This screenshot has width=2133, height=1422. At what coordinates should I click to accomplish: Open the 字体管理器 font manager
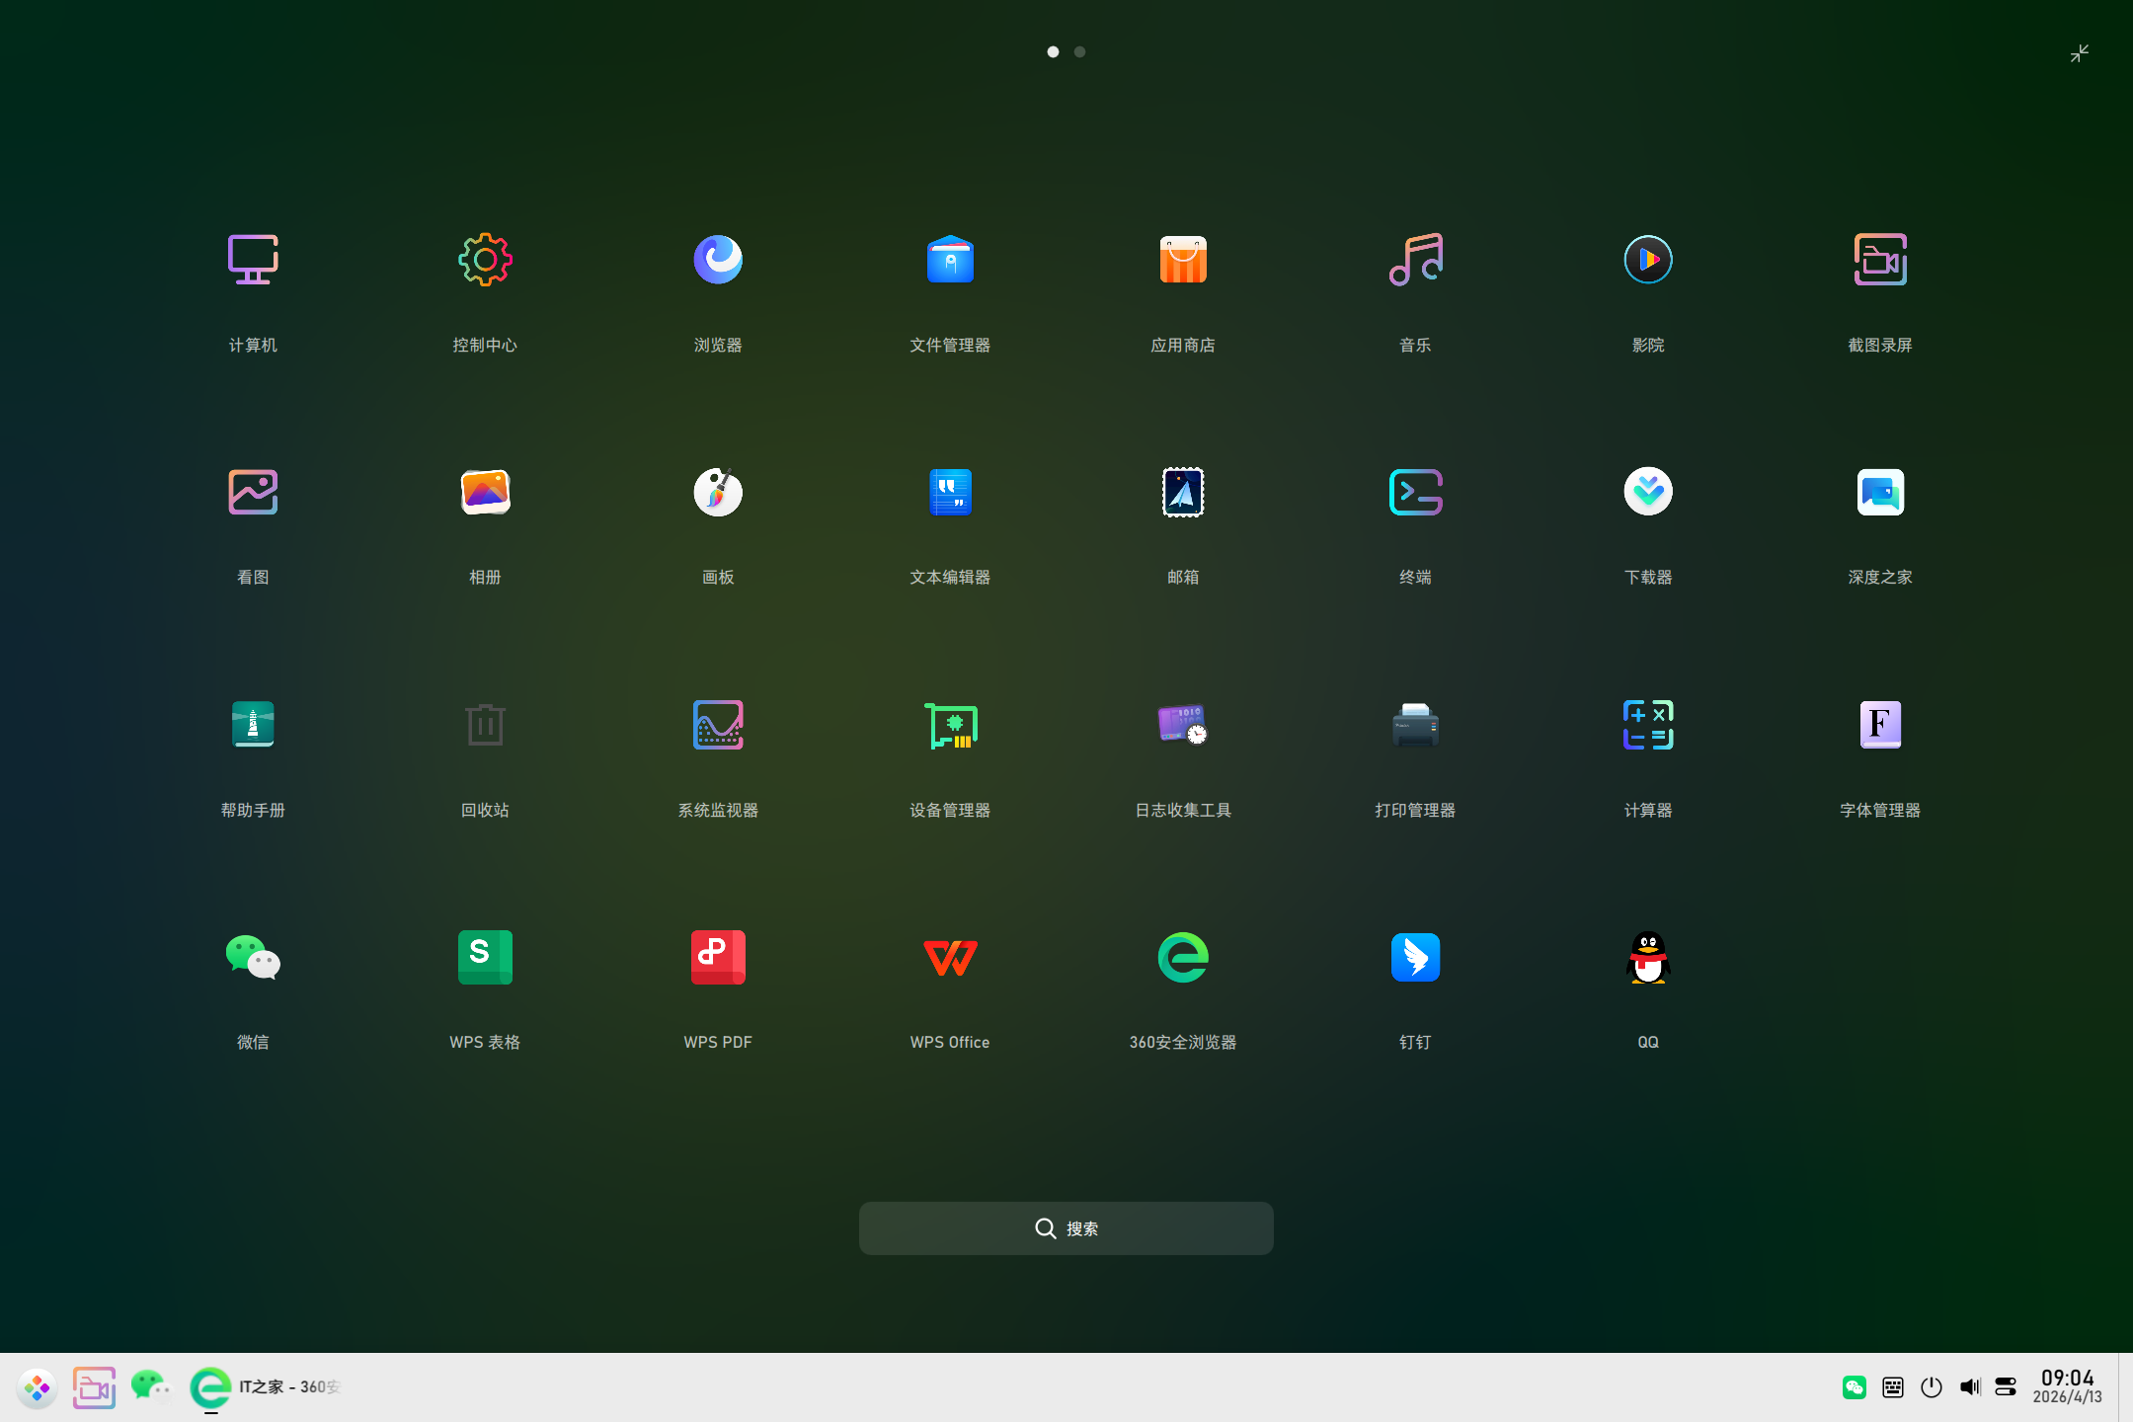click(1878, 724)
